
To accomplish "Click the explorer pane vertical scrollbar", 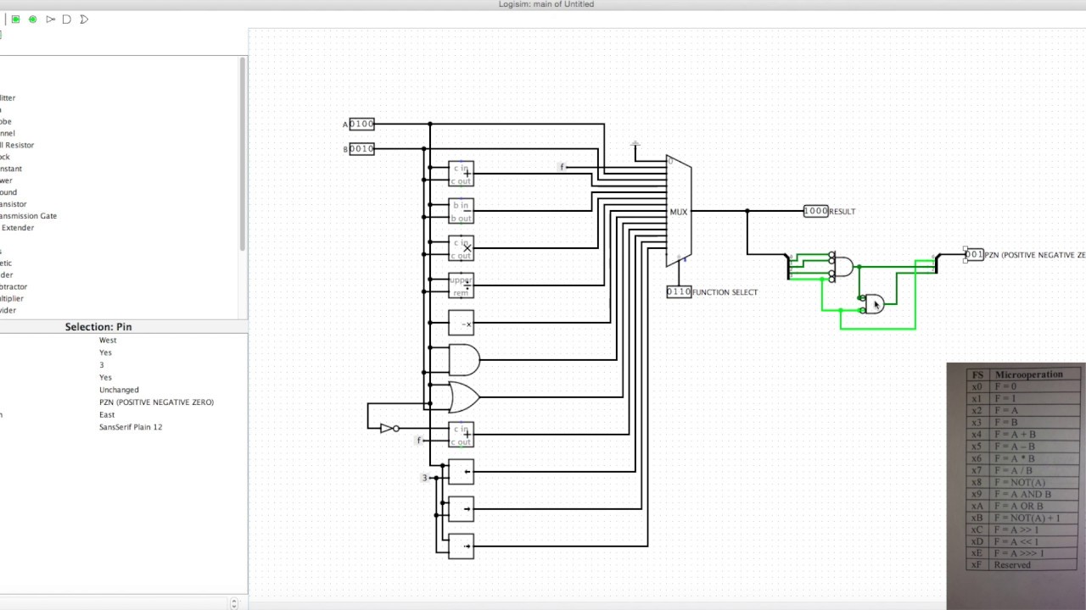I will pos(243,154).
